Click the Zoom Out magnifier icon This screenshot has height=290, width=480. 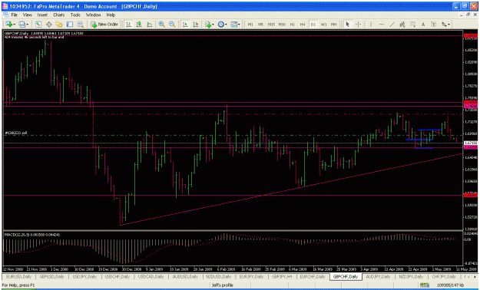pos(172,25)
